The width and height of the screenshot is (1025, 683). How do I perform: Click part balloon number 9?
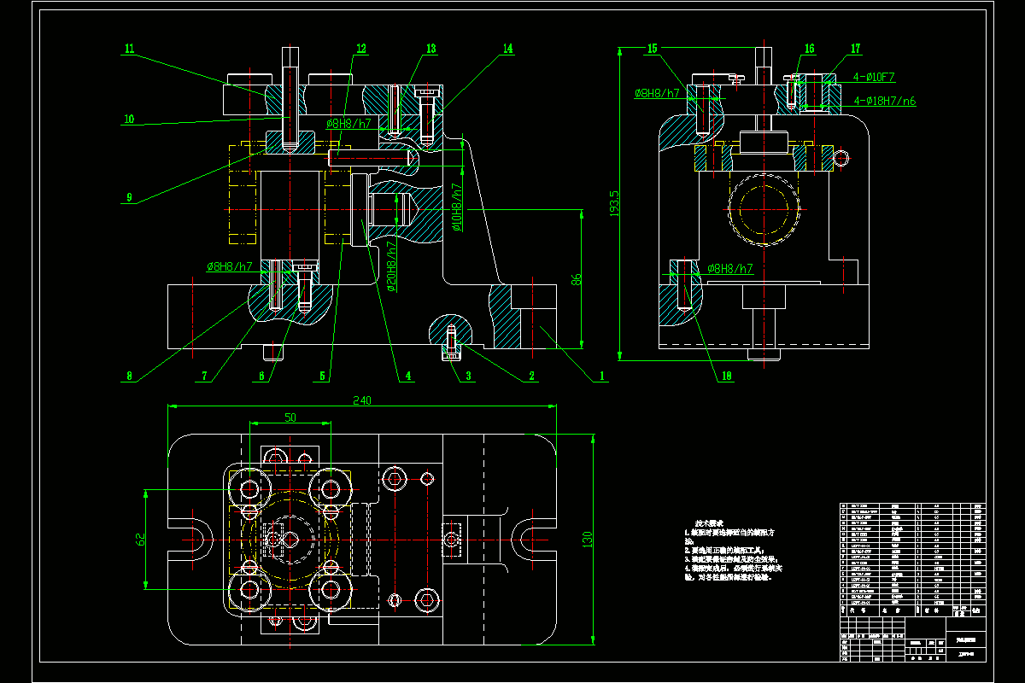tap(129, 197)
